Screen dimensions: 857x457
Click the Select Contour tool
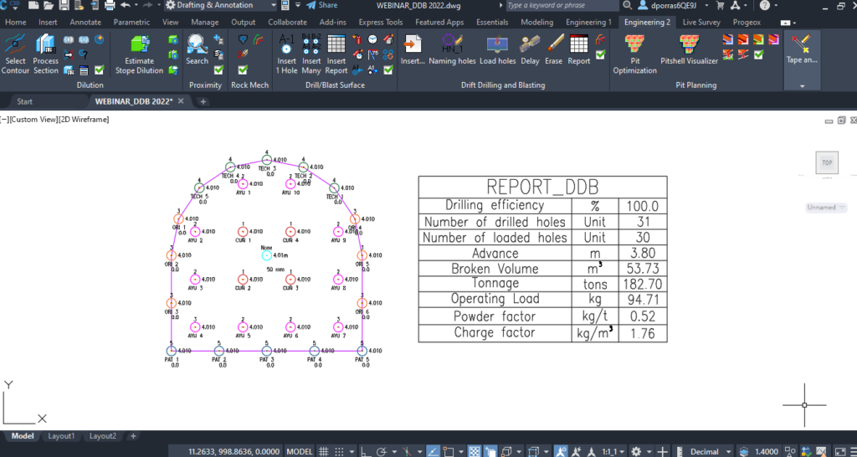pyautogui.click(x=15, y=54)
